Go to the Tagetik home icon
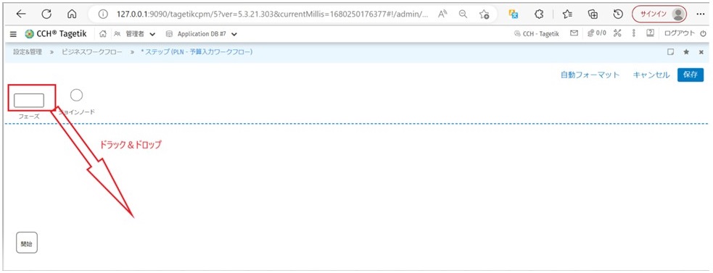 coord(103,34)
